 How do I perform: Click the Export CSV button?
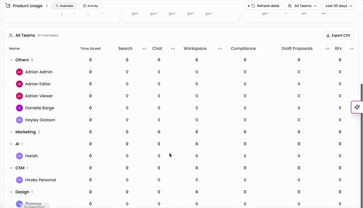[x=338, y=35]
